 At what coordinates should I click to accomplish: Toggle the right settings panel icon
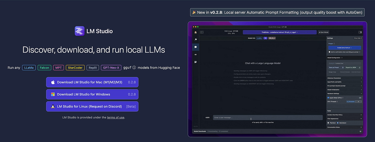click(360, 32)
